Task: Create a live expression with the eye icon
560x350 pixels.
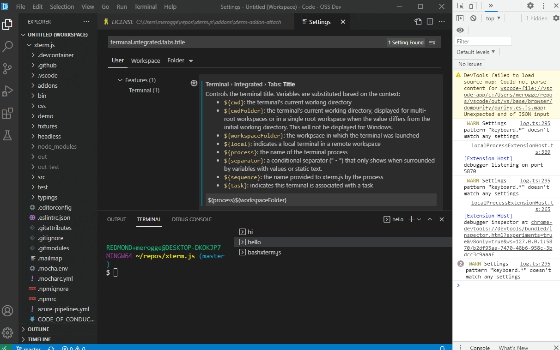Action: click(460, 30)
